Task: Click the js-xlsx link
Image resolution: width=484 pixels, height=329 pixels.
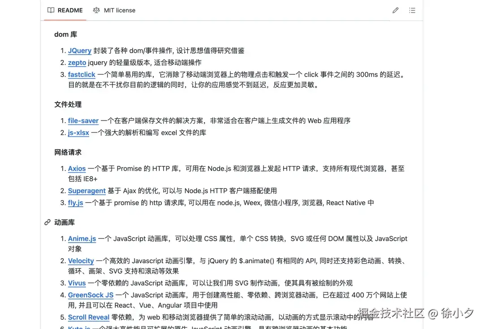Action: point(78,132)
